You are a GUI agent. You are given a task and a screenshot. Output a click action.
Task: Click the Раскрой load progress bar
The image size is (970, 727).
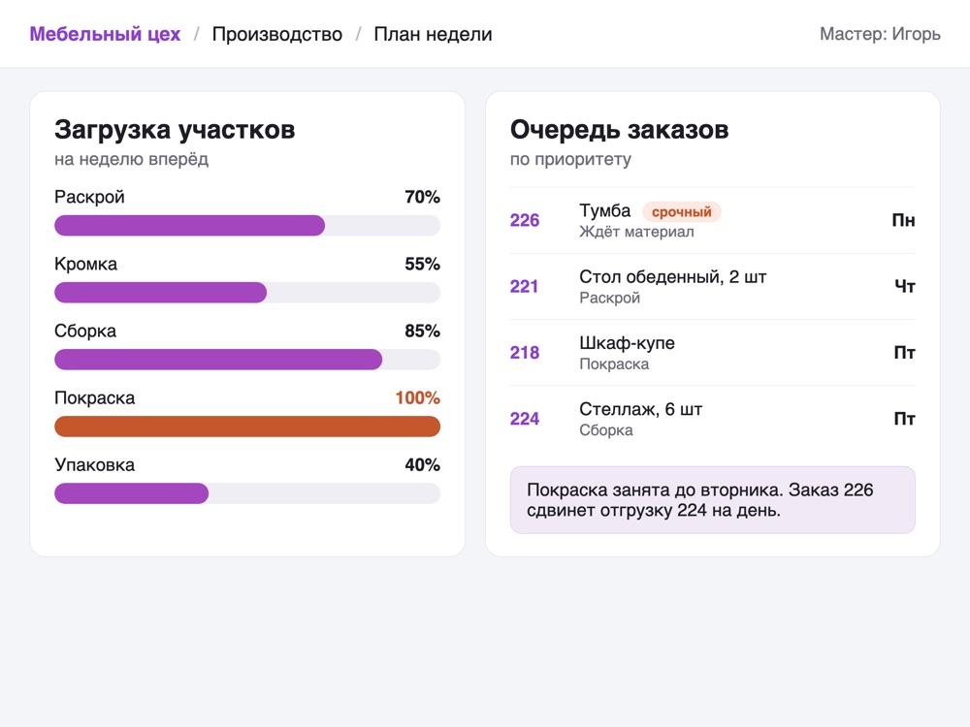[247, 226]
